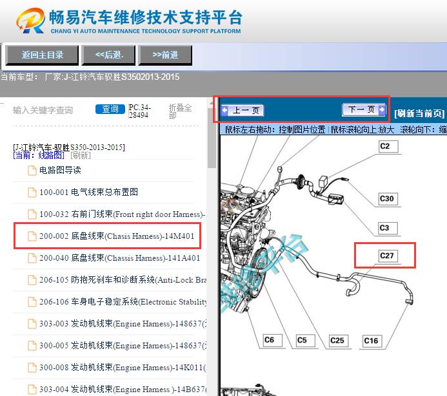The image size is (447, 396).
Task: Open 电路图导读 in the list
Action: 60,170
